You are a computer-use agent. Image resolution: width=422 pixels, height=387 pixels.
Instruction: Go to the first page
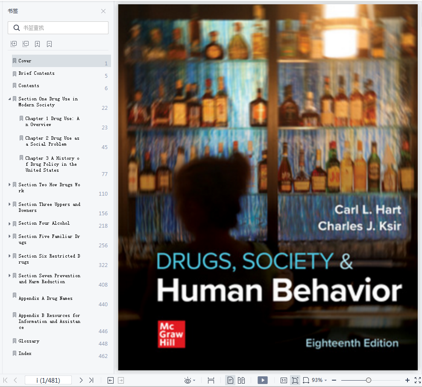tap(6, 380)
